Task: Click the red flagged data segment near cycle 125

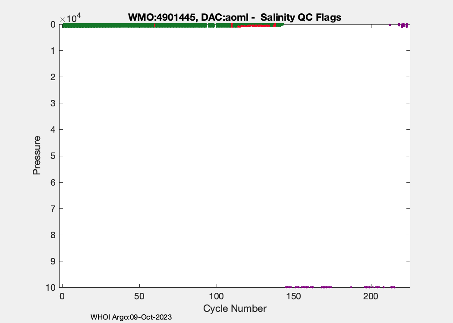Action: point(255,26)
